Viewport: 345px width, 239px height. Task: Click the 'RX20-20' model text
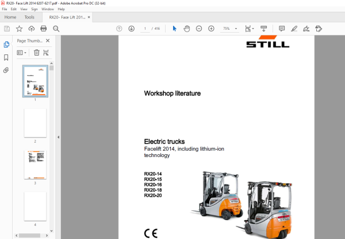pyautogui.click(x=153, y=195)
